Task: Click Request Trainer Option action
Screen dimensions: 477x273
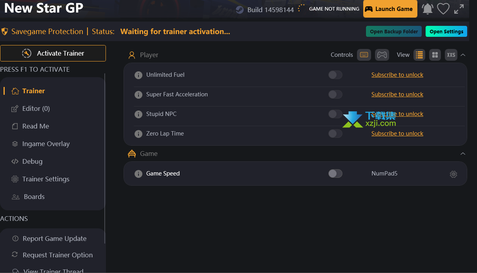Action: click(53, 255)
